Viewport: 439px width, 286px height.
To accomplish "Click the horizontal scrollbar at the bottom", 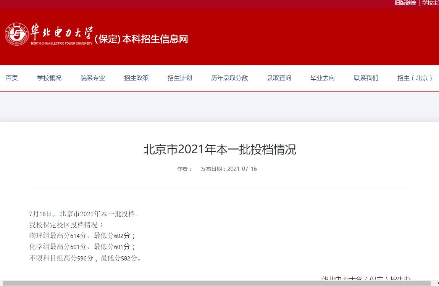I will pyautogui.click(x=216, y=283).
